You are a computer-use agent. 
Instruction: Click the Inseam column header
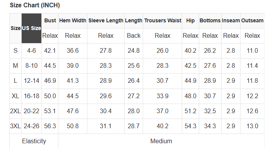point(231,21)
